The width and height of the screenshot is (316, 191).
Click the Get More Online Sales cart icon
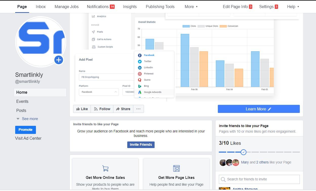tap(105, 168)
